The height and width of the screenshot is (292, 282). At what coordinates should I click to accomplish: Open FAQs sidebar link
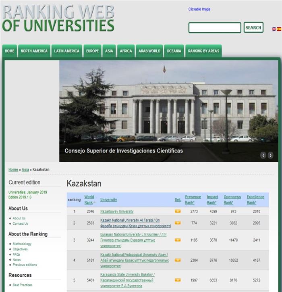17,254
